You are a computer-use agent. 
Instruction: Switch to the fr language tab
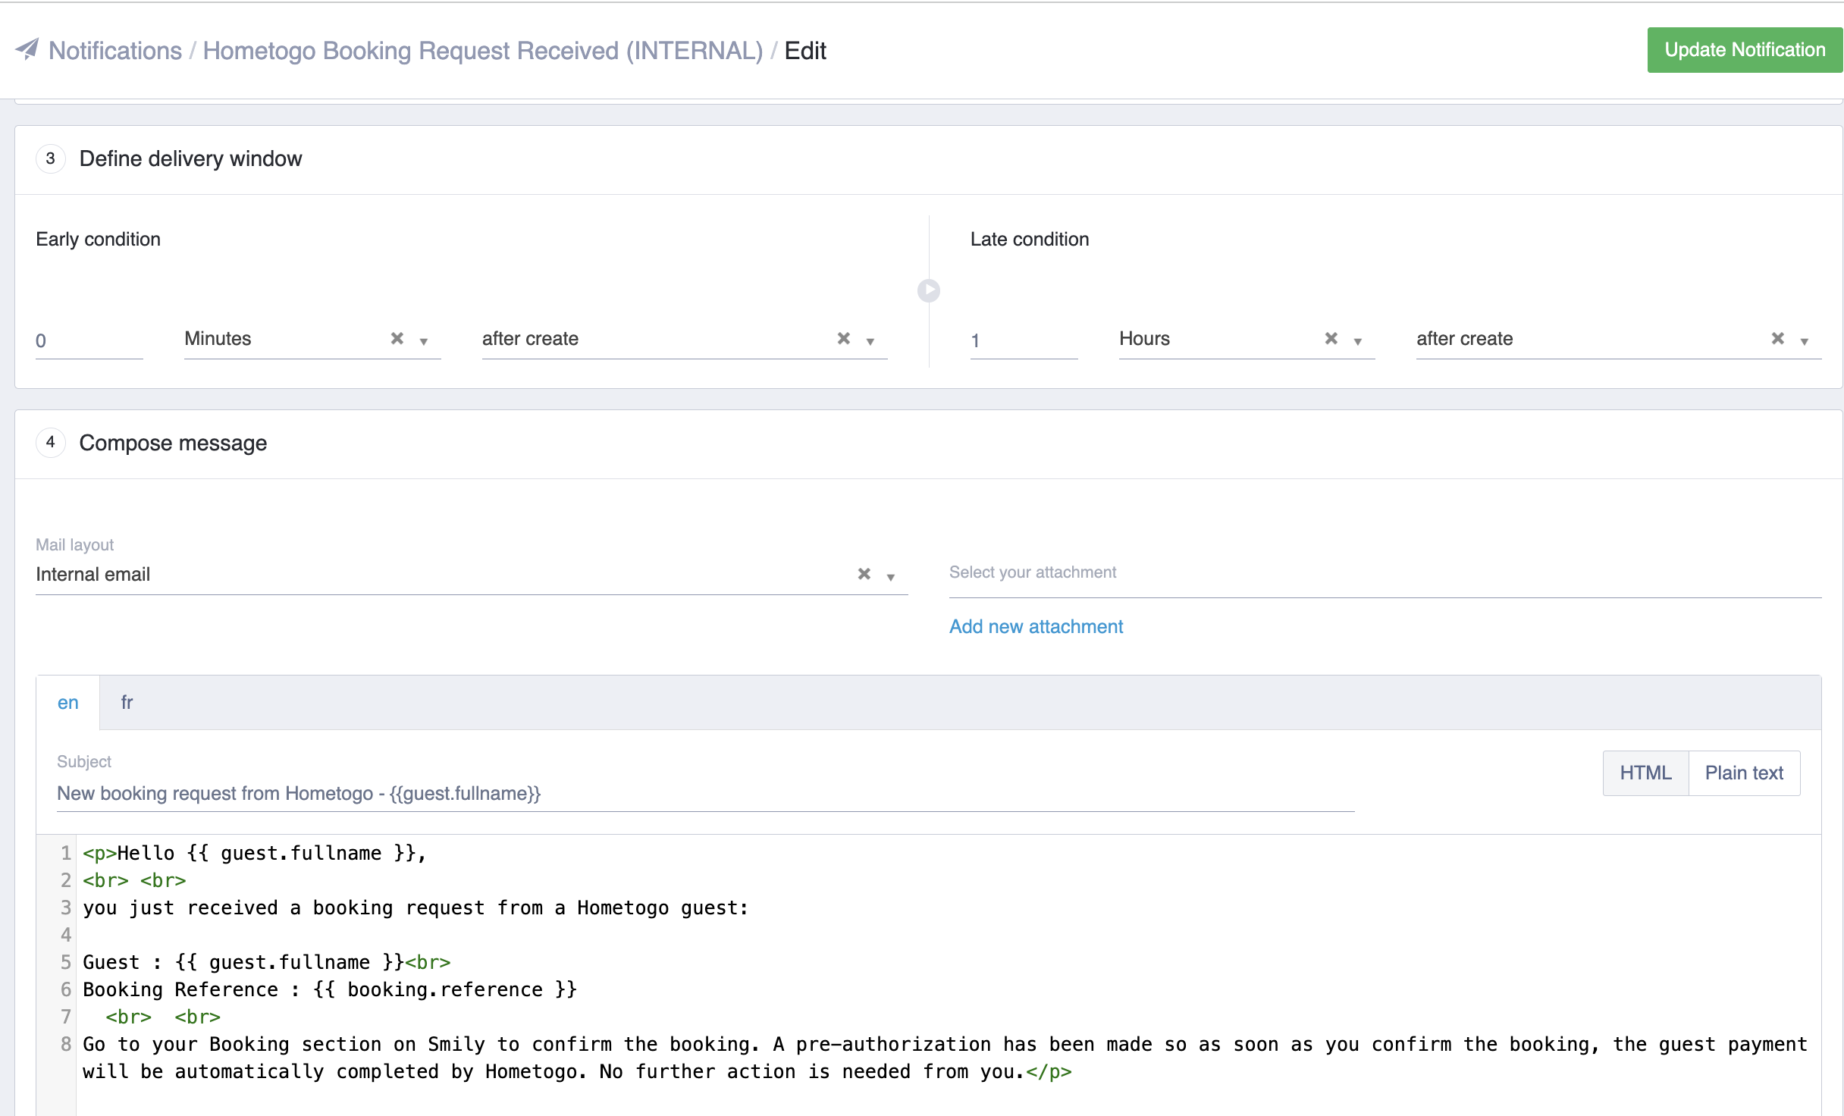point(127,703)
